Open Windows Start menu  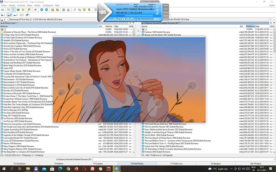pyautogui.click(x=4, y=169)
